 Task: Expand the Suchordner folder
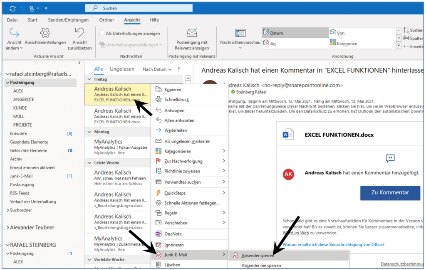8,210
